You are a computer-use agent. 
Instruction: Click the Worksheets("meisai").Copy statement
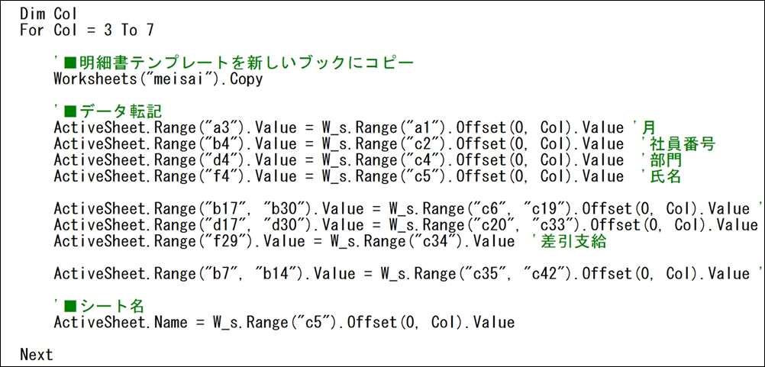158,79
